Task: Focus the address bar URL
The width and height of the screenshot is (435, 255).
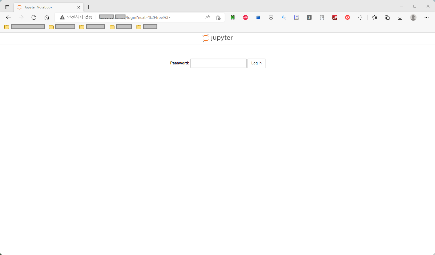Action: point(135,17)
